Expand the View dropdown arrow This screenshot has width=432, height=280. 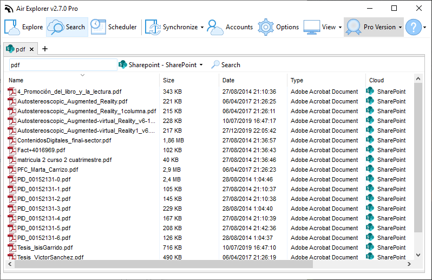341,27
